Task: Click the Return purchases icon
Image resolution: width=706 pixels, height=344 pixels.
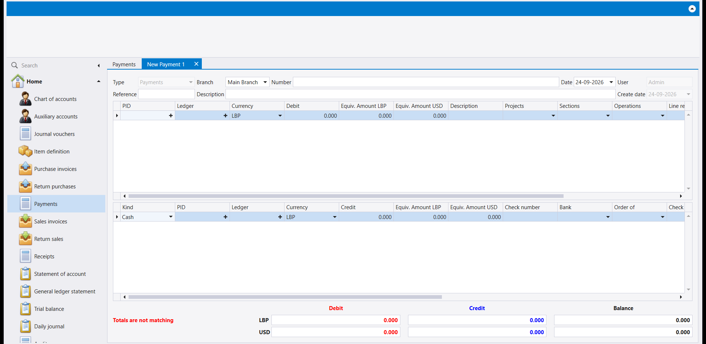Action: click(x=26, y=186)
